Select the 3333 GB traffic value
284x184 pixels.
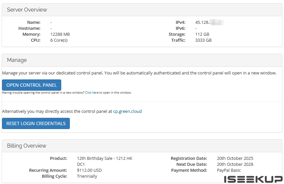click(203, 40)
